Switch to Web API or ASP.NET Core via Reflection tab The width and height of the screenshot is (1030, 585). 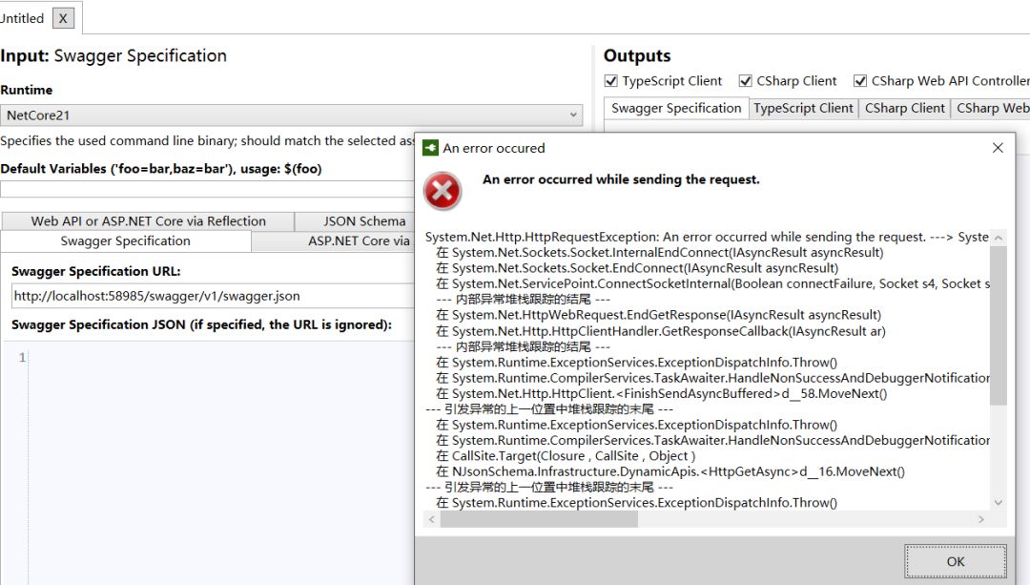click(x=148, y=220)
